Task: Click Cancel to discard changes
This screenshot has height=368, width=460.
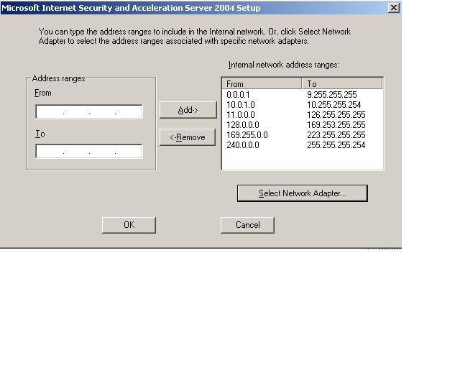Action: tap(247, 225)
